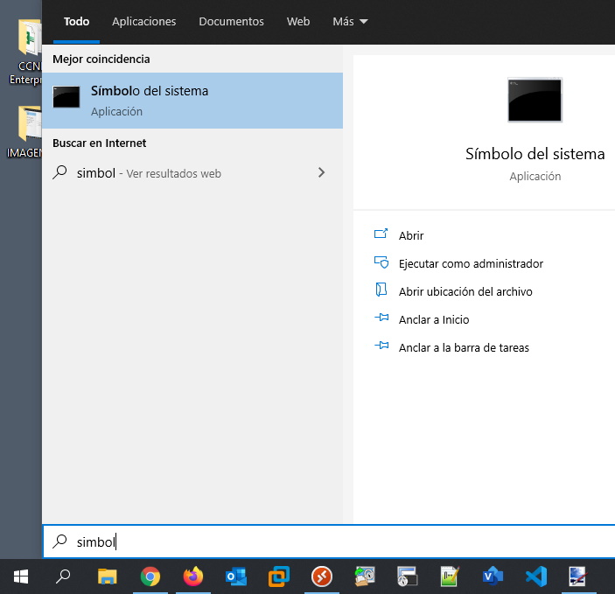Select the Web search tab
Image resolution: width=615 pixels, height=594 pixels.
[298, 21]
